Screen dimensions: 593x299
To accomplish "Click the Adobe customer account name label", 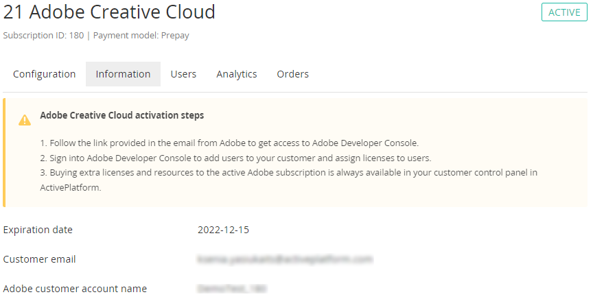I will click(75, 289).
